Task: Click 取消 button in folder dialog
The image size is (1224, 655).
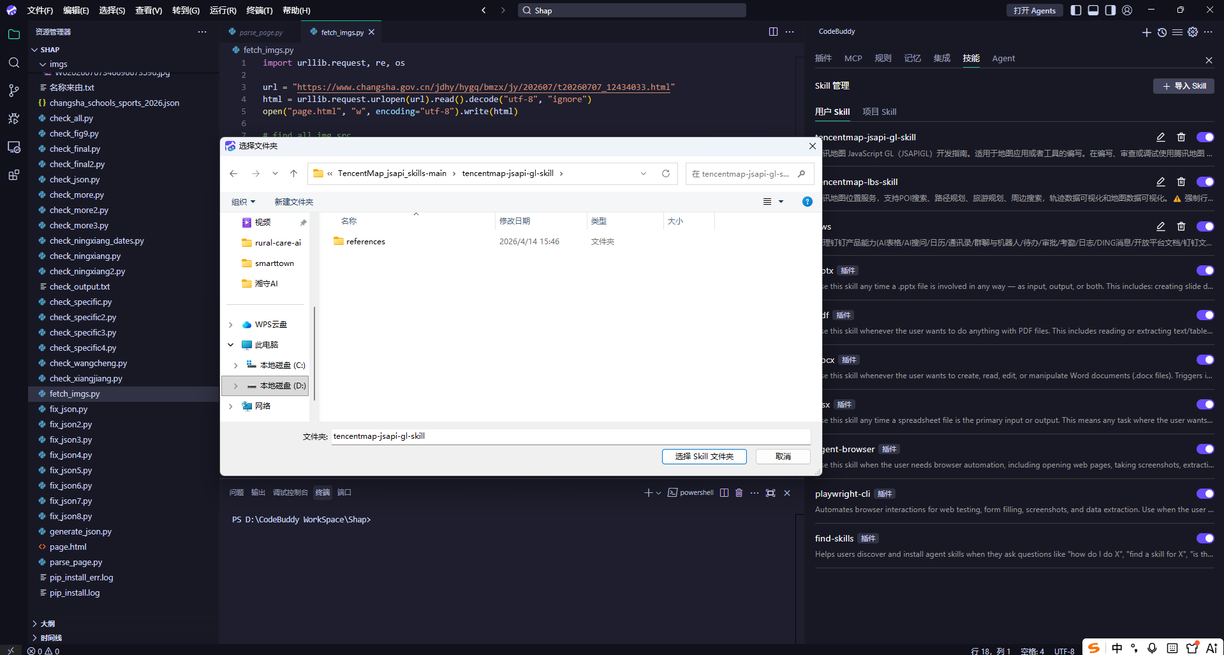Action: (x=783, y=457)
